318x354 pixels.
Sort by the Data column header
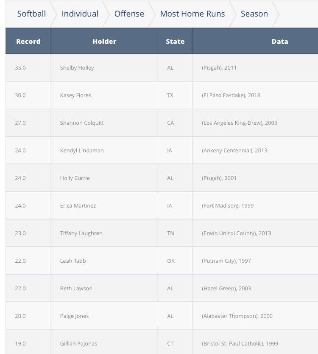[x=256, y=41]
